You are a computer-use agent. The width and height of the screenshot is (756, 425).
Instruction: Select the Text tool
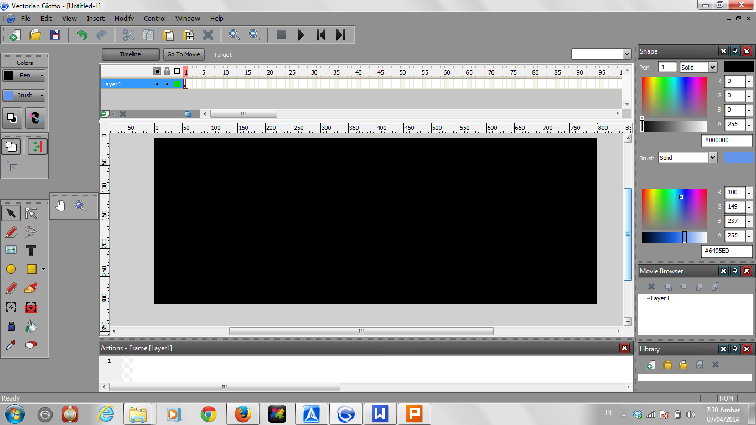point(30,250)
